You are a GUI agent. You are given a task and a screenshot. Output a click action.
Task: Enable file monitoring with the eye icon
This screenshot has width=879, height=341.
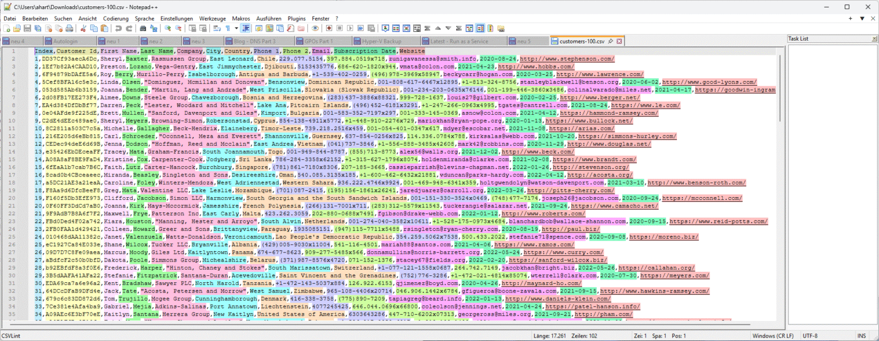315,28
